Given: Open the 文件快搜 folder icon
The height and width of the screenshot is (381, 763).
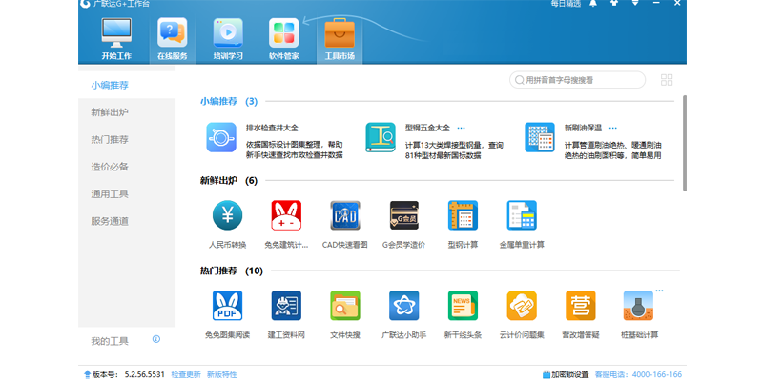Looking at the screenshot, I should [345, 306].
